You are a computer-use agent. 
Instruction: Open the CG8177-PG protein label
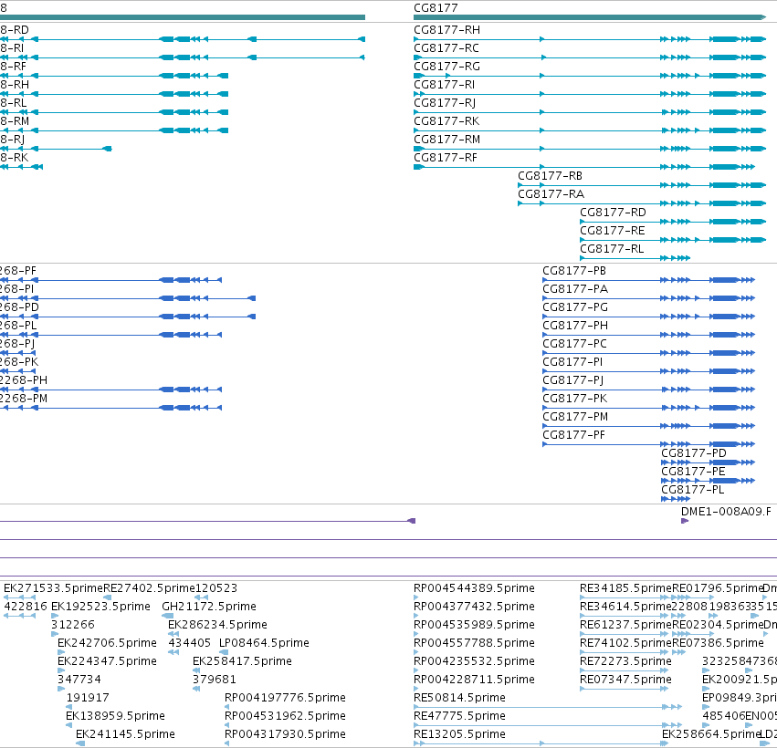coord(575,308)
